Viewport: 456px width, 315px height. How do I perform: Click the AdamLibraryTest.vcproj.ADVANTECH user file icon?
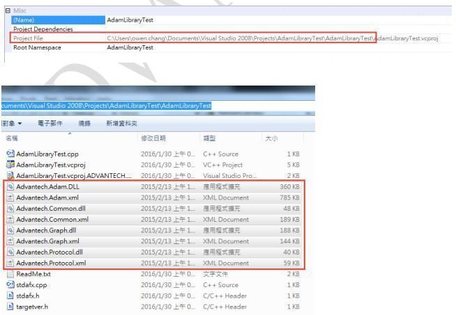[10, 175]
